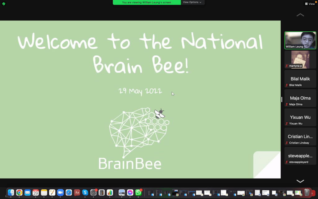This screenshot has width=318, height=199.
Task: Click Bilal Malik's participant tile
Action: tap(300, 79)
